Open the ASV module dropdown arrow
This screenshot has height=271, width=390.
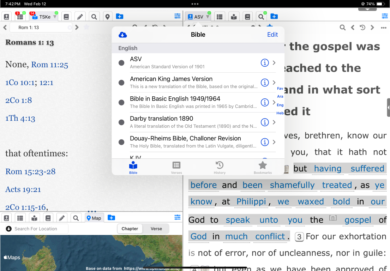(208, 17)
